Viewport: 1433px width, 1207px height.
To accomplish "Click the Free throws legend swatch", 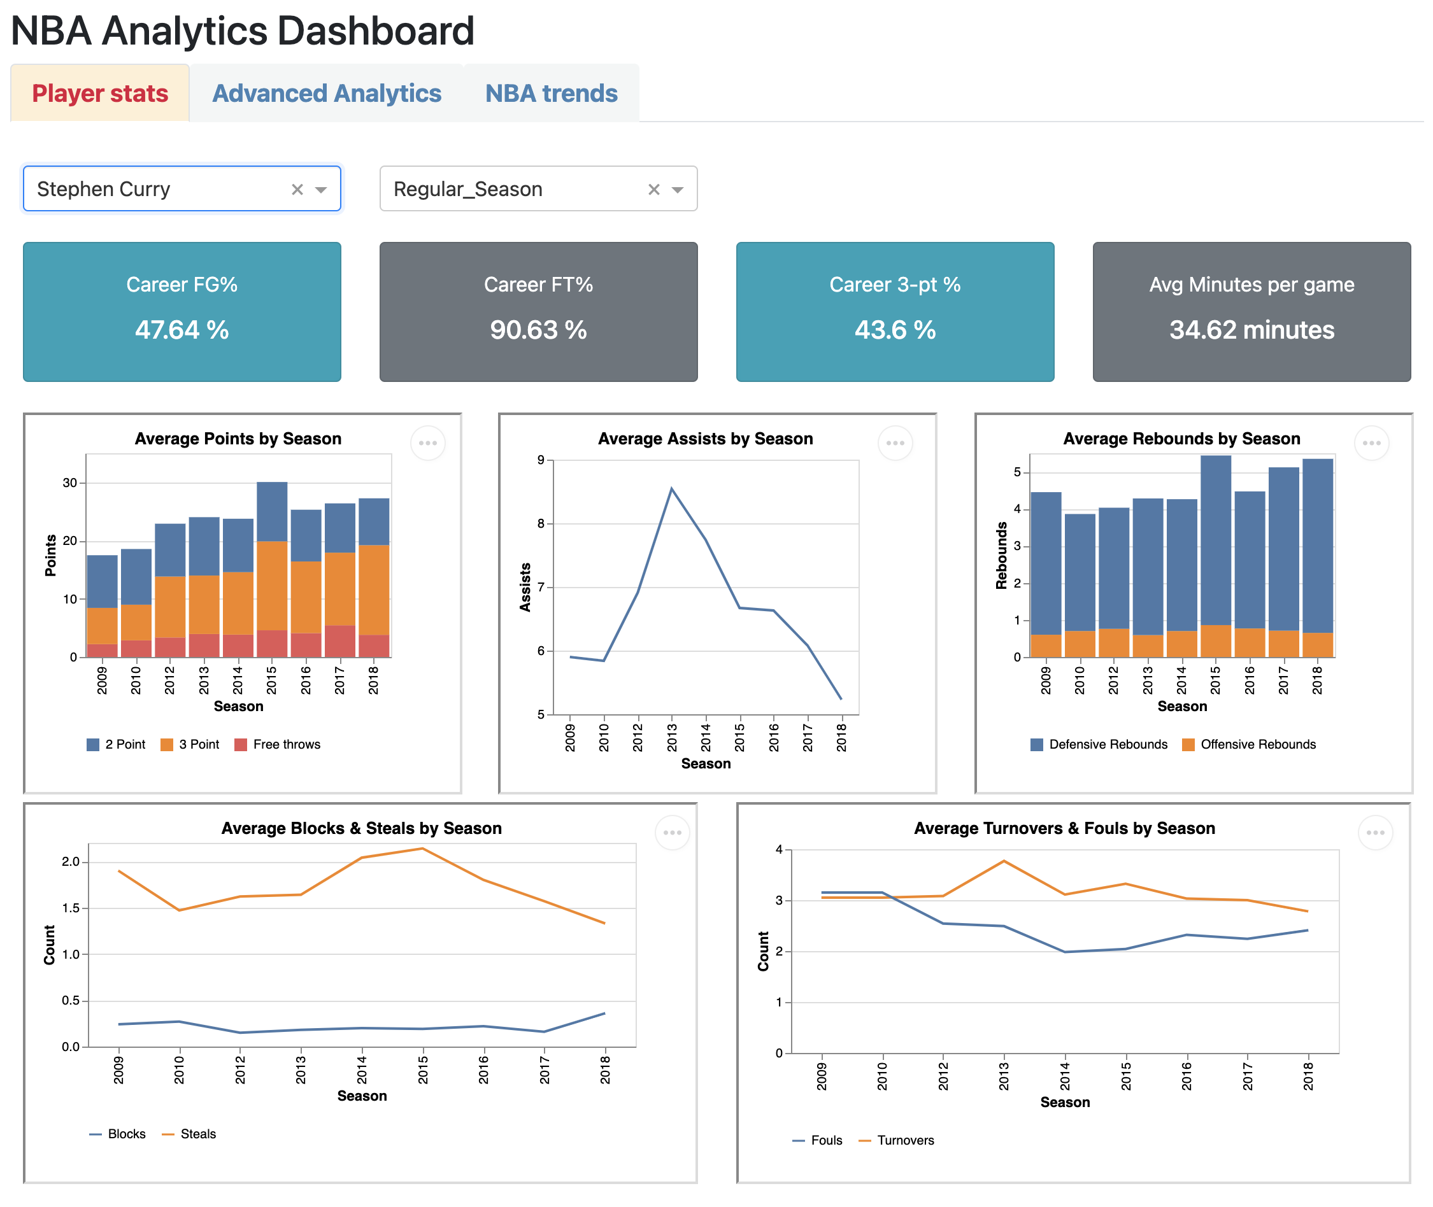I will 240,745.
